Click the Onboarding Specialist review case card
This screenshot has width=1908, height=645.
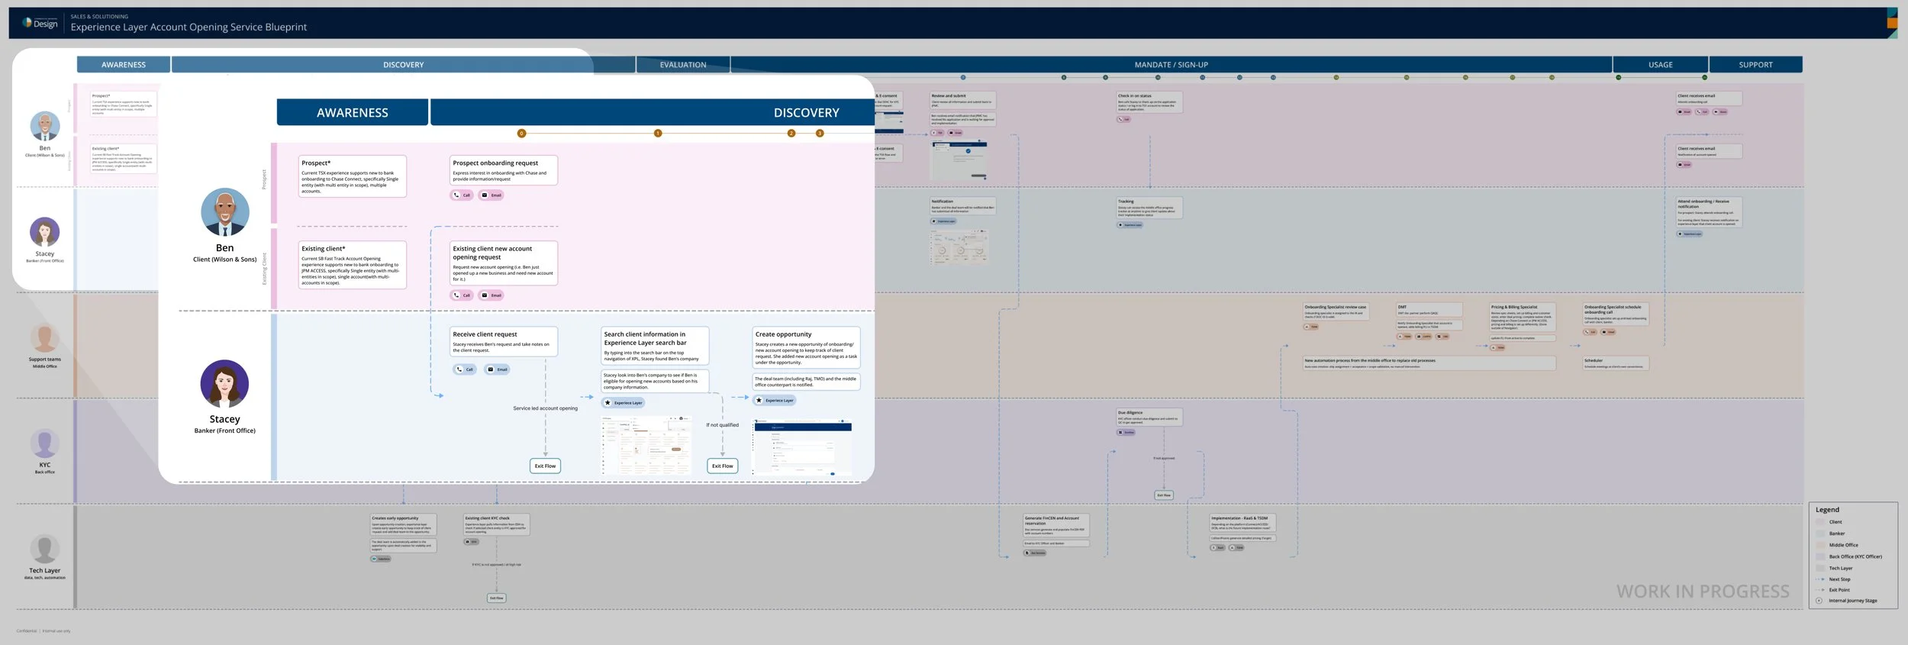tap(1336, 311)
